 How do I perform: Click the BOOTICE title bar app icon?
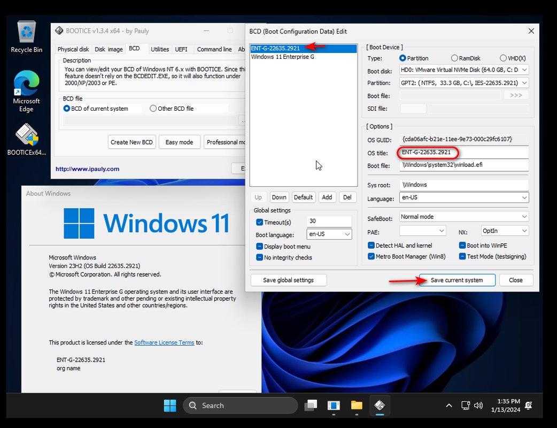pyautogui.click(x=59, y=31)
